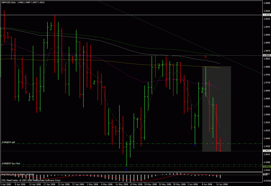Select the solid white horizontal line at 2.0028

[131, 15]
